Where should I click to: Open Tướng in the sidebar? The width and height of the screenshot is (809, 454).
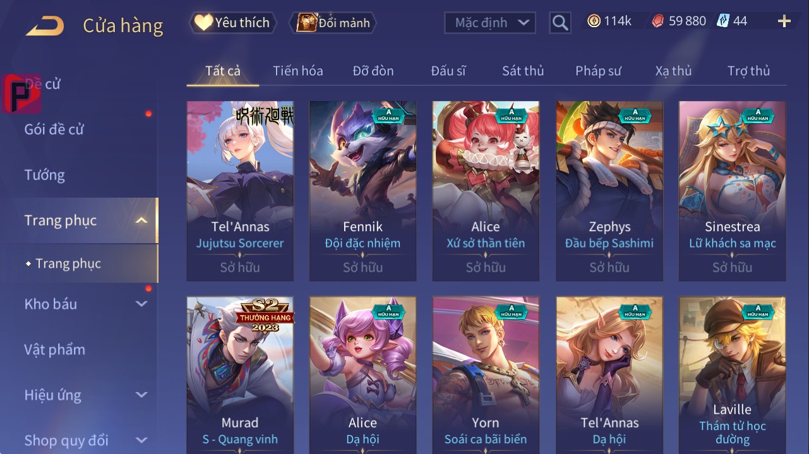pyautogui.click(x=44, y=175)
